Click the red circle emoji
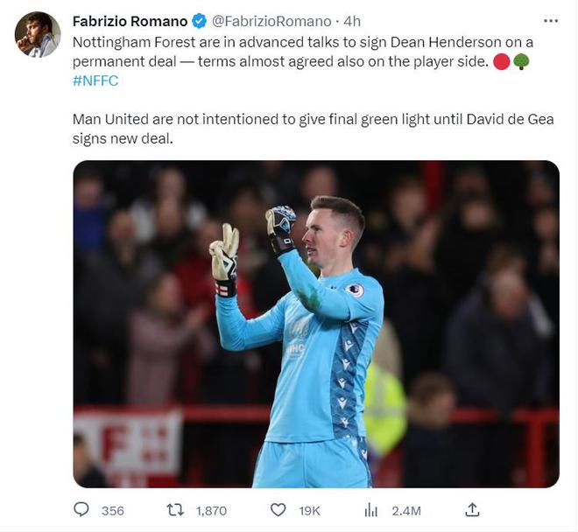 (501, 61)
